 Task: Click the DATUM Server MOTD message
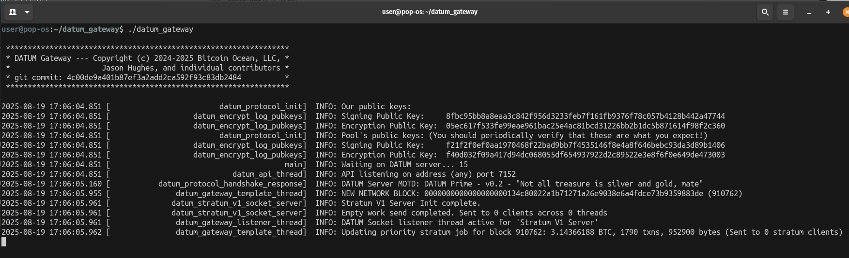[x=522, y=184]
